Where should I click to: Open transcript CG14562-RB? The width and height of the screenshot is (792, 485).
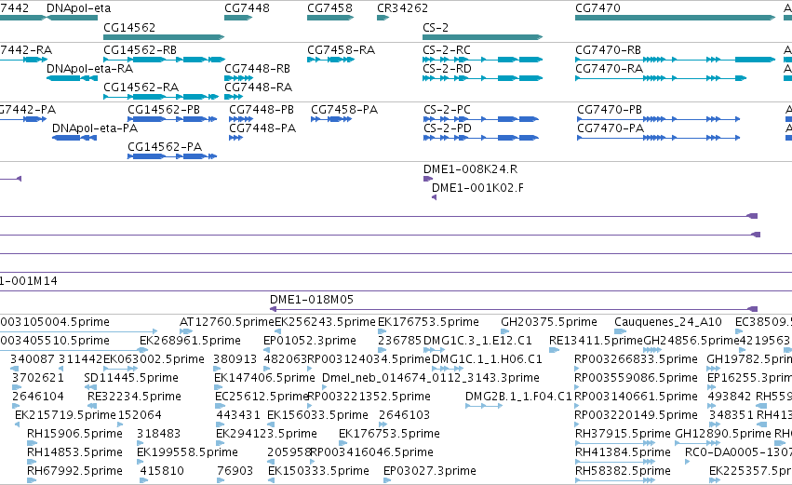click(140, 50)
